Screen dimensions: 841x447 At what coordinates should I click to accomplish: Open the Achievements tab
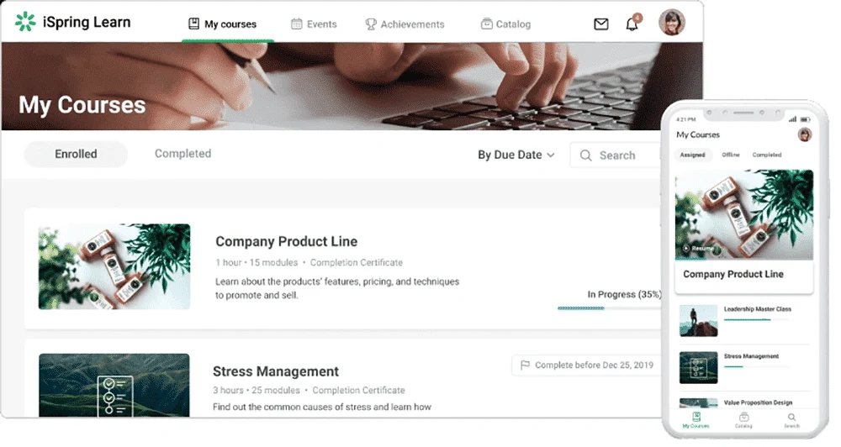click(405, 24)
